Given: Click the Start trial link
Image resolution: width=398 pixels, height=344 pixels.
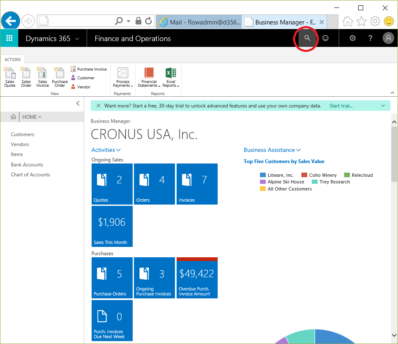Looking at the screenshot, I should pos(341,106).
